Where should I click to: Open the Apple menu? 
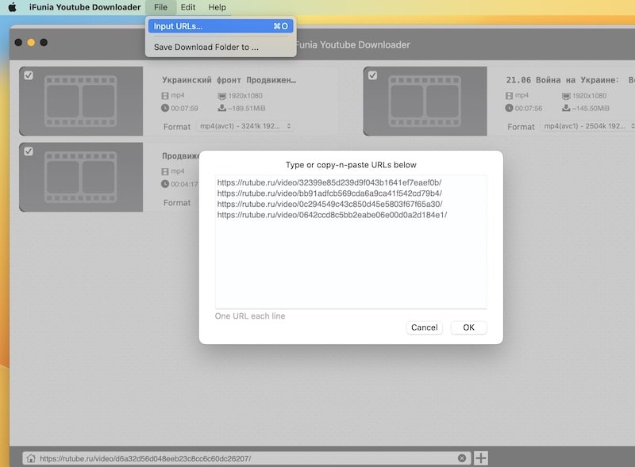tap(12, 7)
